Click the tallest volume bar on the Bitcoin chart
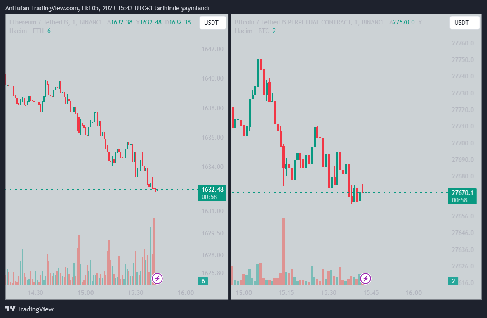The image size is (487, 318). click(283, 251)
